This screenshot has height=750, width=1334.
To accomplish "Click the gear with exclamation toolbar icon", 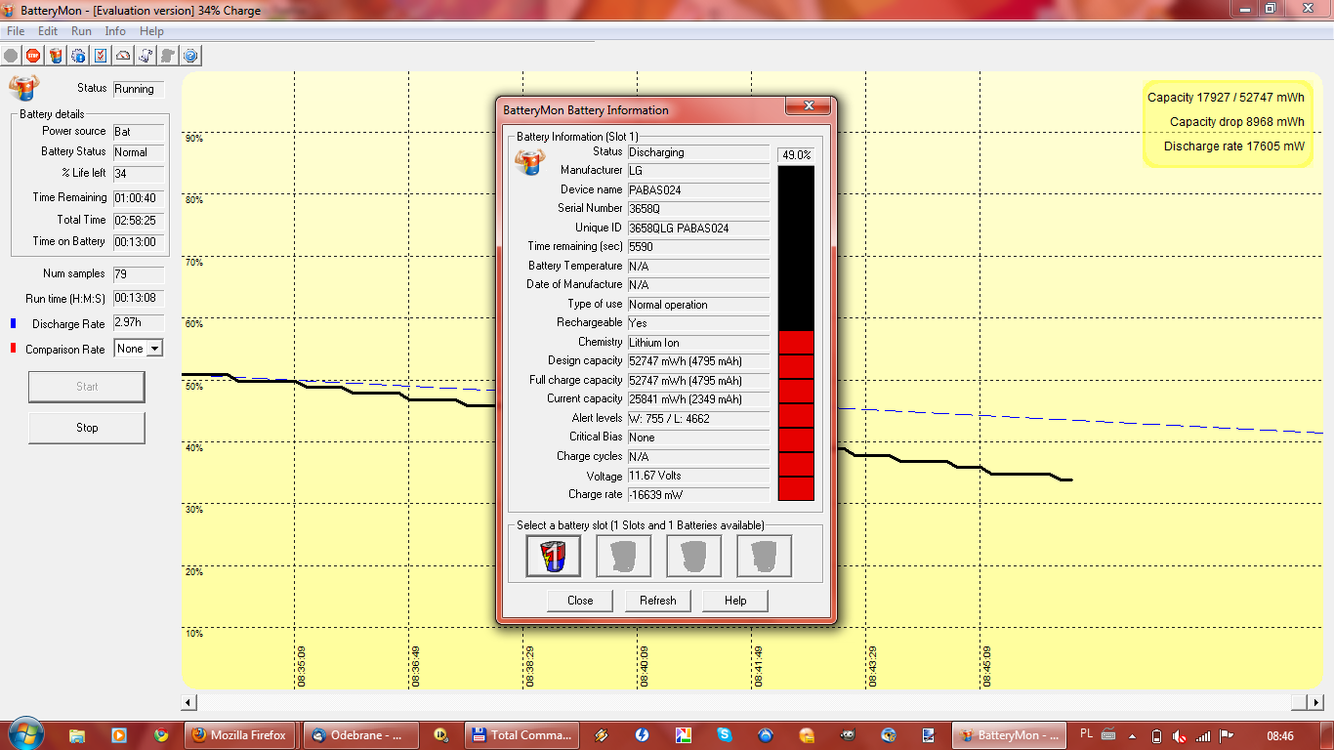I will click(x=78, y=56).
